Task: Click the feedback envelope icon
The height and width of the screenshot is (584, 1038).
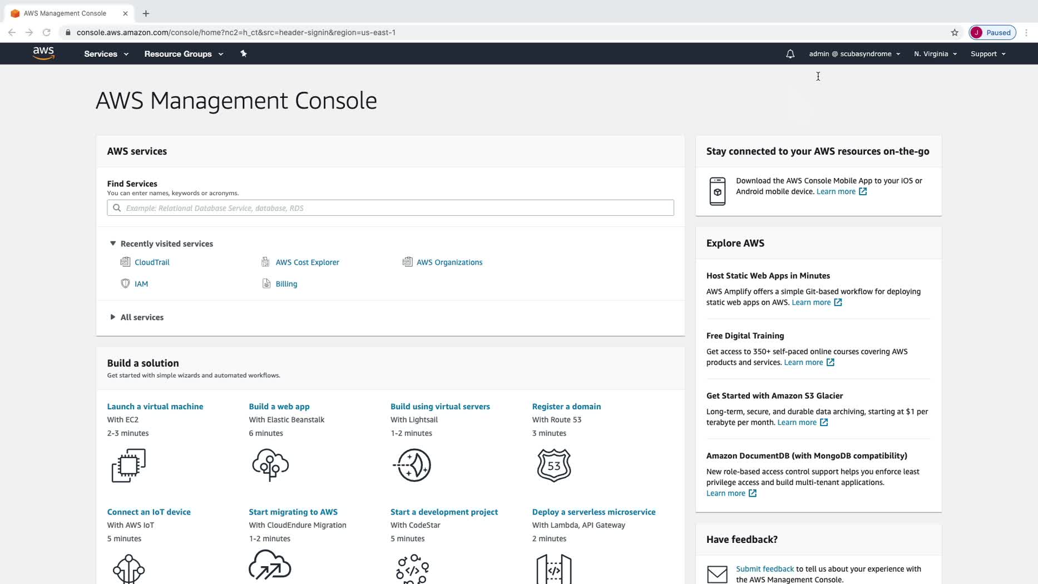Action: click(x=717, y=574)
